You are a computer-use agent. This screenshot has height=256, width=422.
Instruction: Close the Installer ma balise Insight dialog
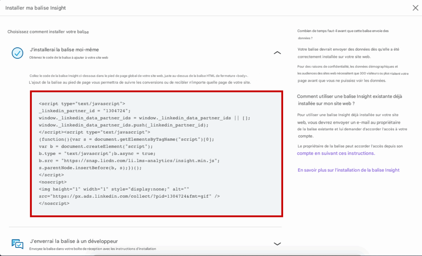pyautogui.click(x=415, y=8)
